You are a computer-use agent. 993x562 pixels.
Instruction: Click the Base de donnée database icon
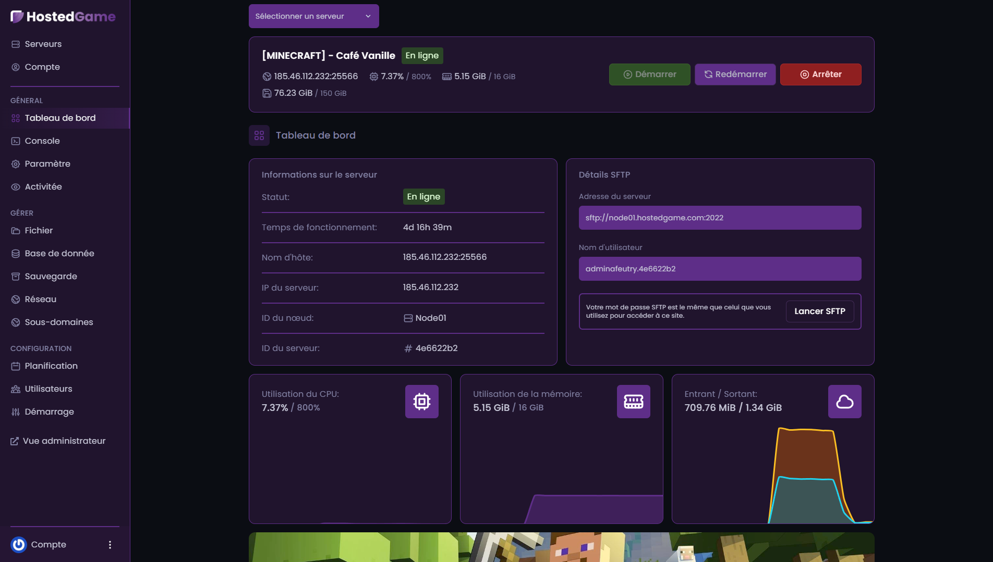16,254
